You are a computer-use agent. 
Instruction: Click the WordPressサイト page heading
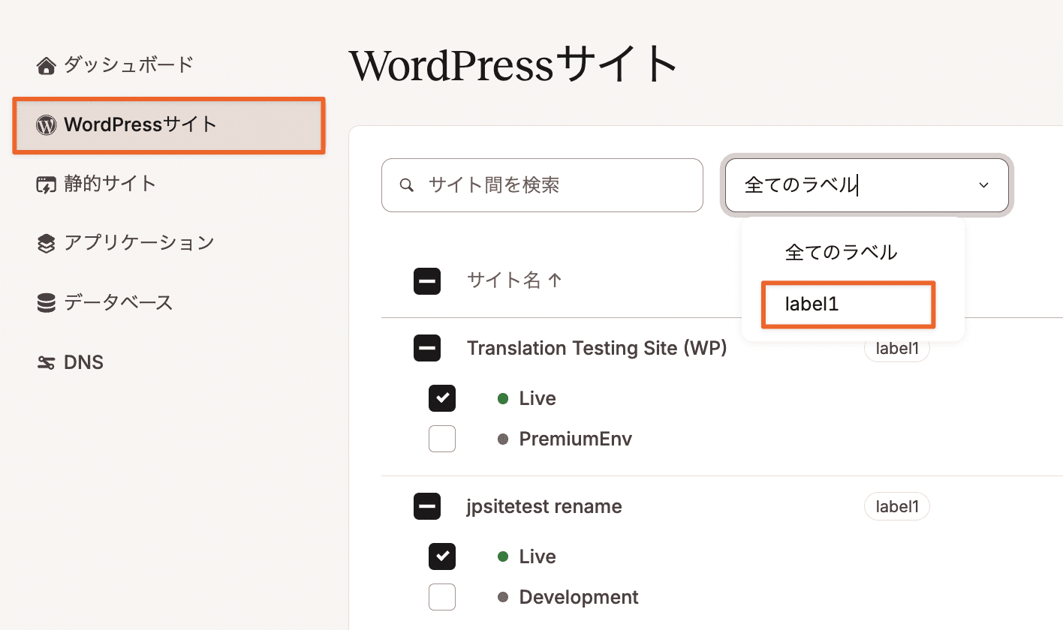[x=513, y=65]
